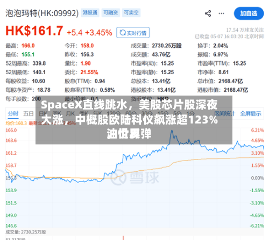Click the 每股收益 value 10.60
Screen dimensions: 269x240
click(38, 81)
